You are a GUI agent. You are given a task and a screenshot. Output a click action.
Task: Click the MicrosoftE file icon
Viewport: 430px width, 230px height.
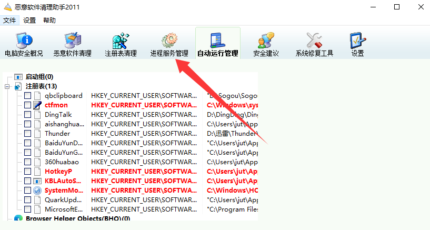[37, 209]
